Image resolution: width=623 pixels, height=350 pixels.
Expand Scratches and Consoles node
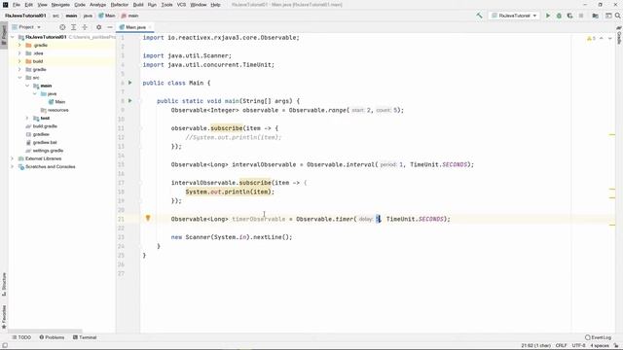click(x=13, y=166)
